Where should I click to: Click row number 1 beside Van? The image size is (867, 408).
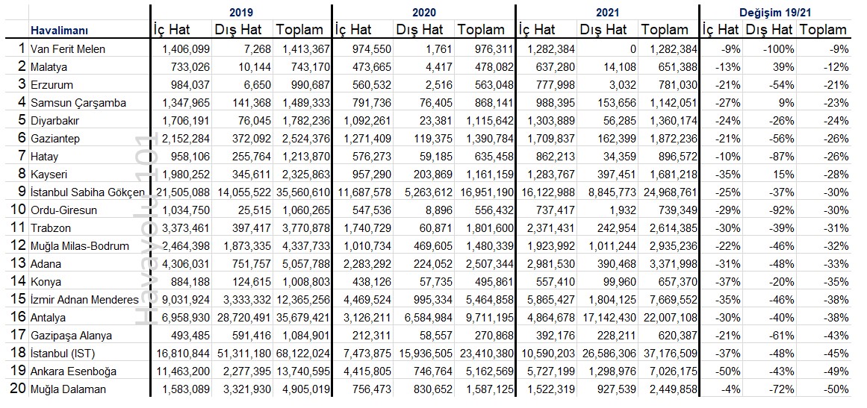22,48
